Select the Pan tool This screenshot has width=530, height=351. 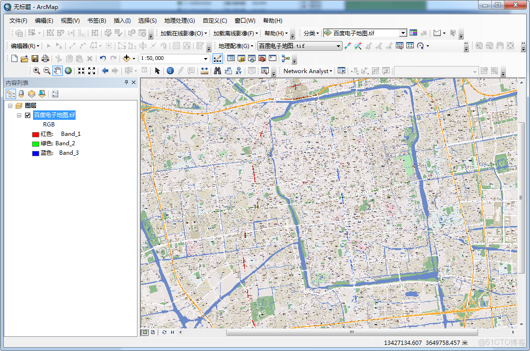coord(57,70)
